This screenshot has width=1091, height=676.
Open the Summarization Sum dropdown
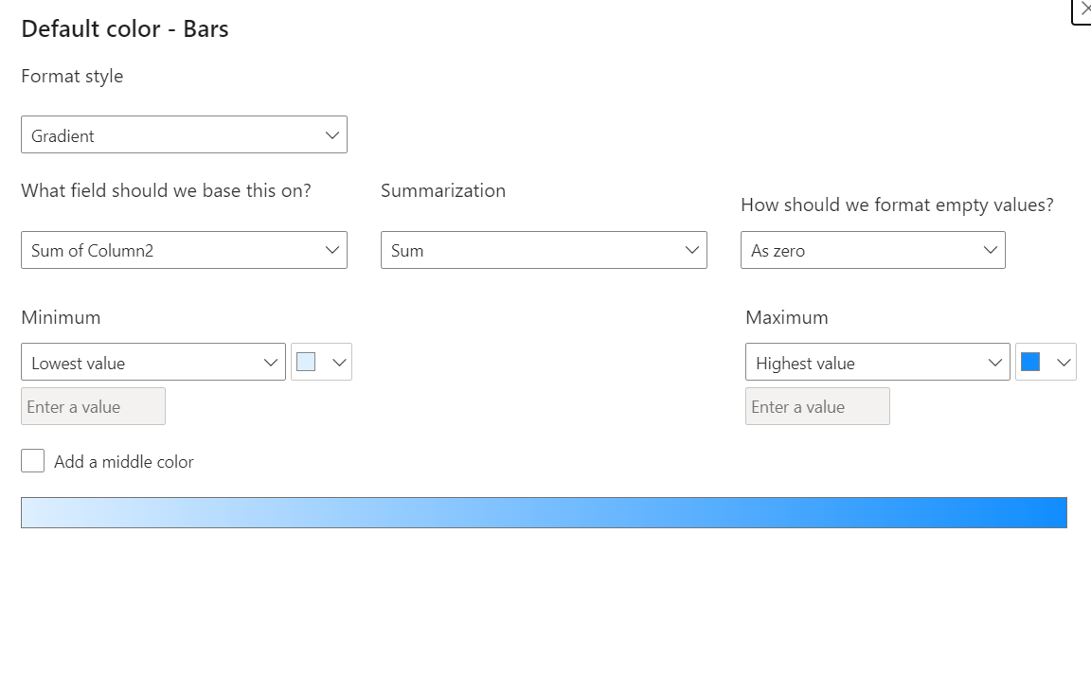(544, 250)
